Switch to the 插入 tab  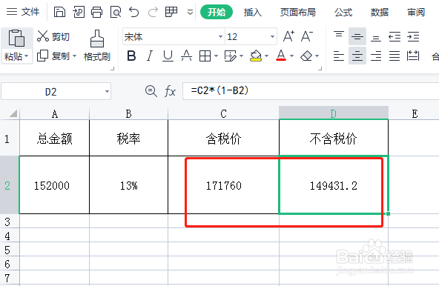click(x=253, y=12)
